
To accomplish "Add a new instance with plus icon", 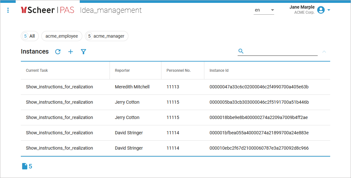I will (71, 52).
